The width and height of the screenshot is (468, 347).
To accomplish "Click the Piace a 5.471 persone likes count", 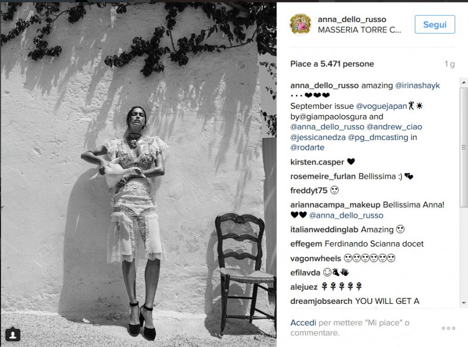I will pos(332,64).
